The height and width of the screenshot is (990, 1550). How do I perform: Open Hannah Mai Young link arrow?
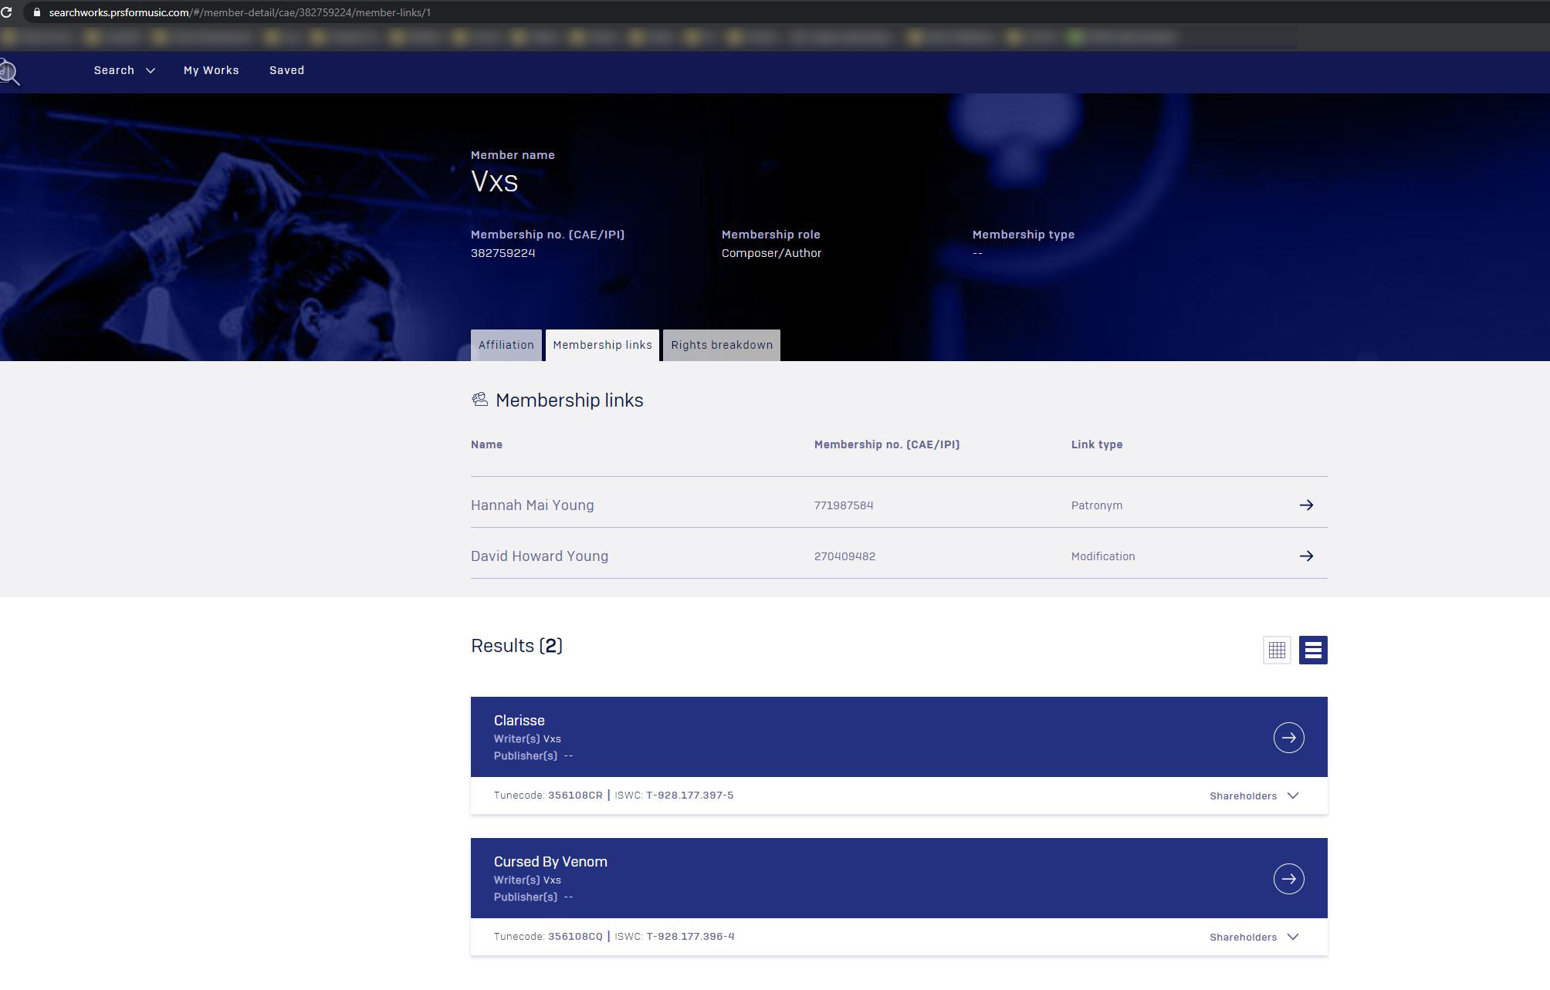point(1305,505)
